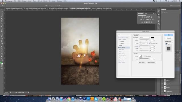Add a Black & White adjustment

[146, 20]
